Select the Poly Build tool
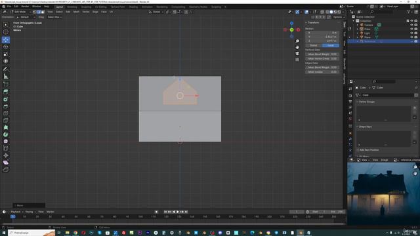The height and width of the screenshot is (236, 420). 6,127
